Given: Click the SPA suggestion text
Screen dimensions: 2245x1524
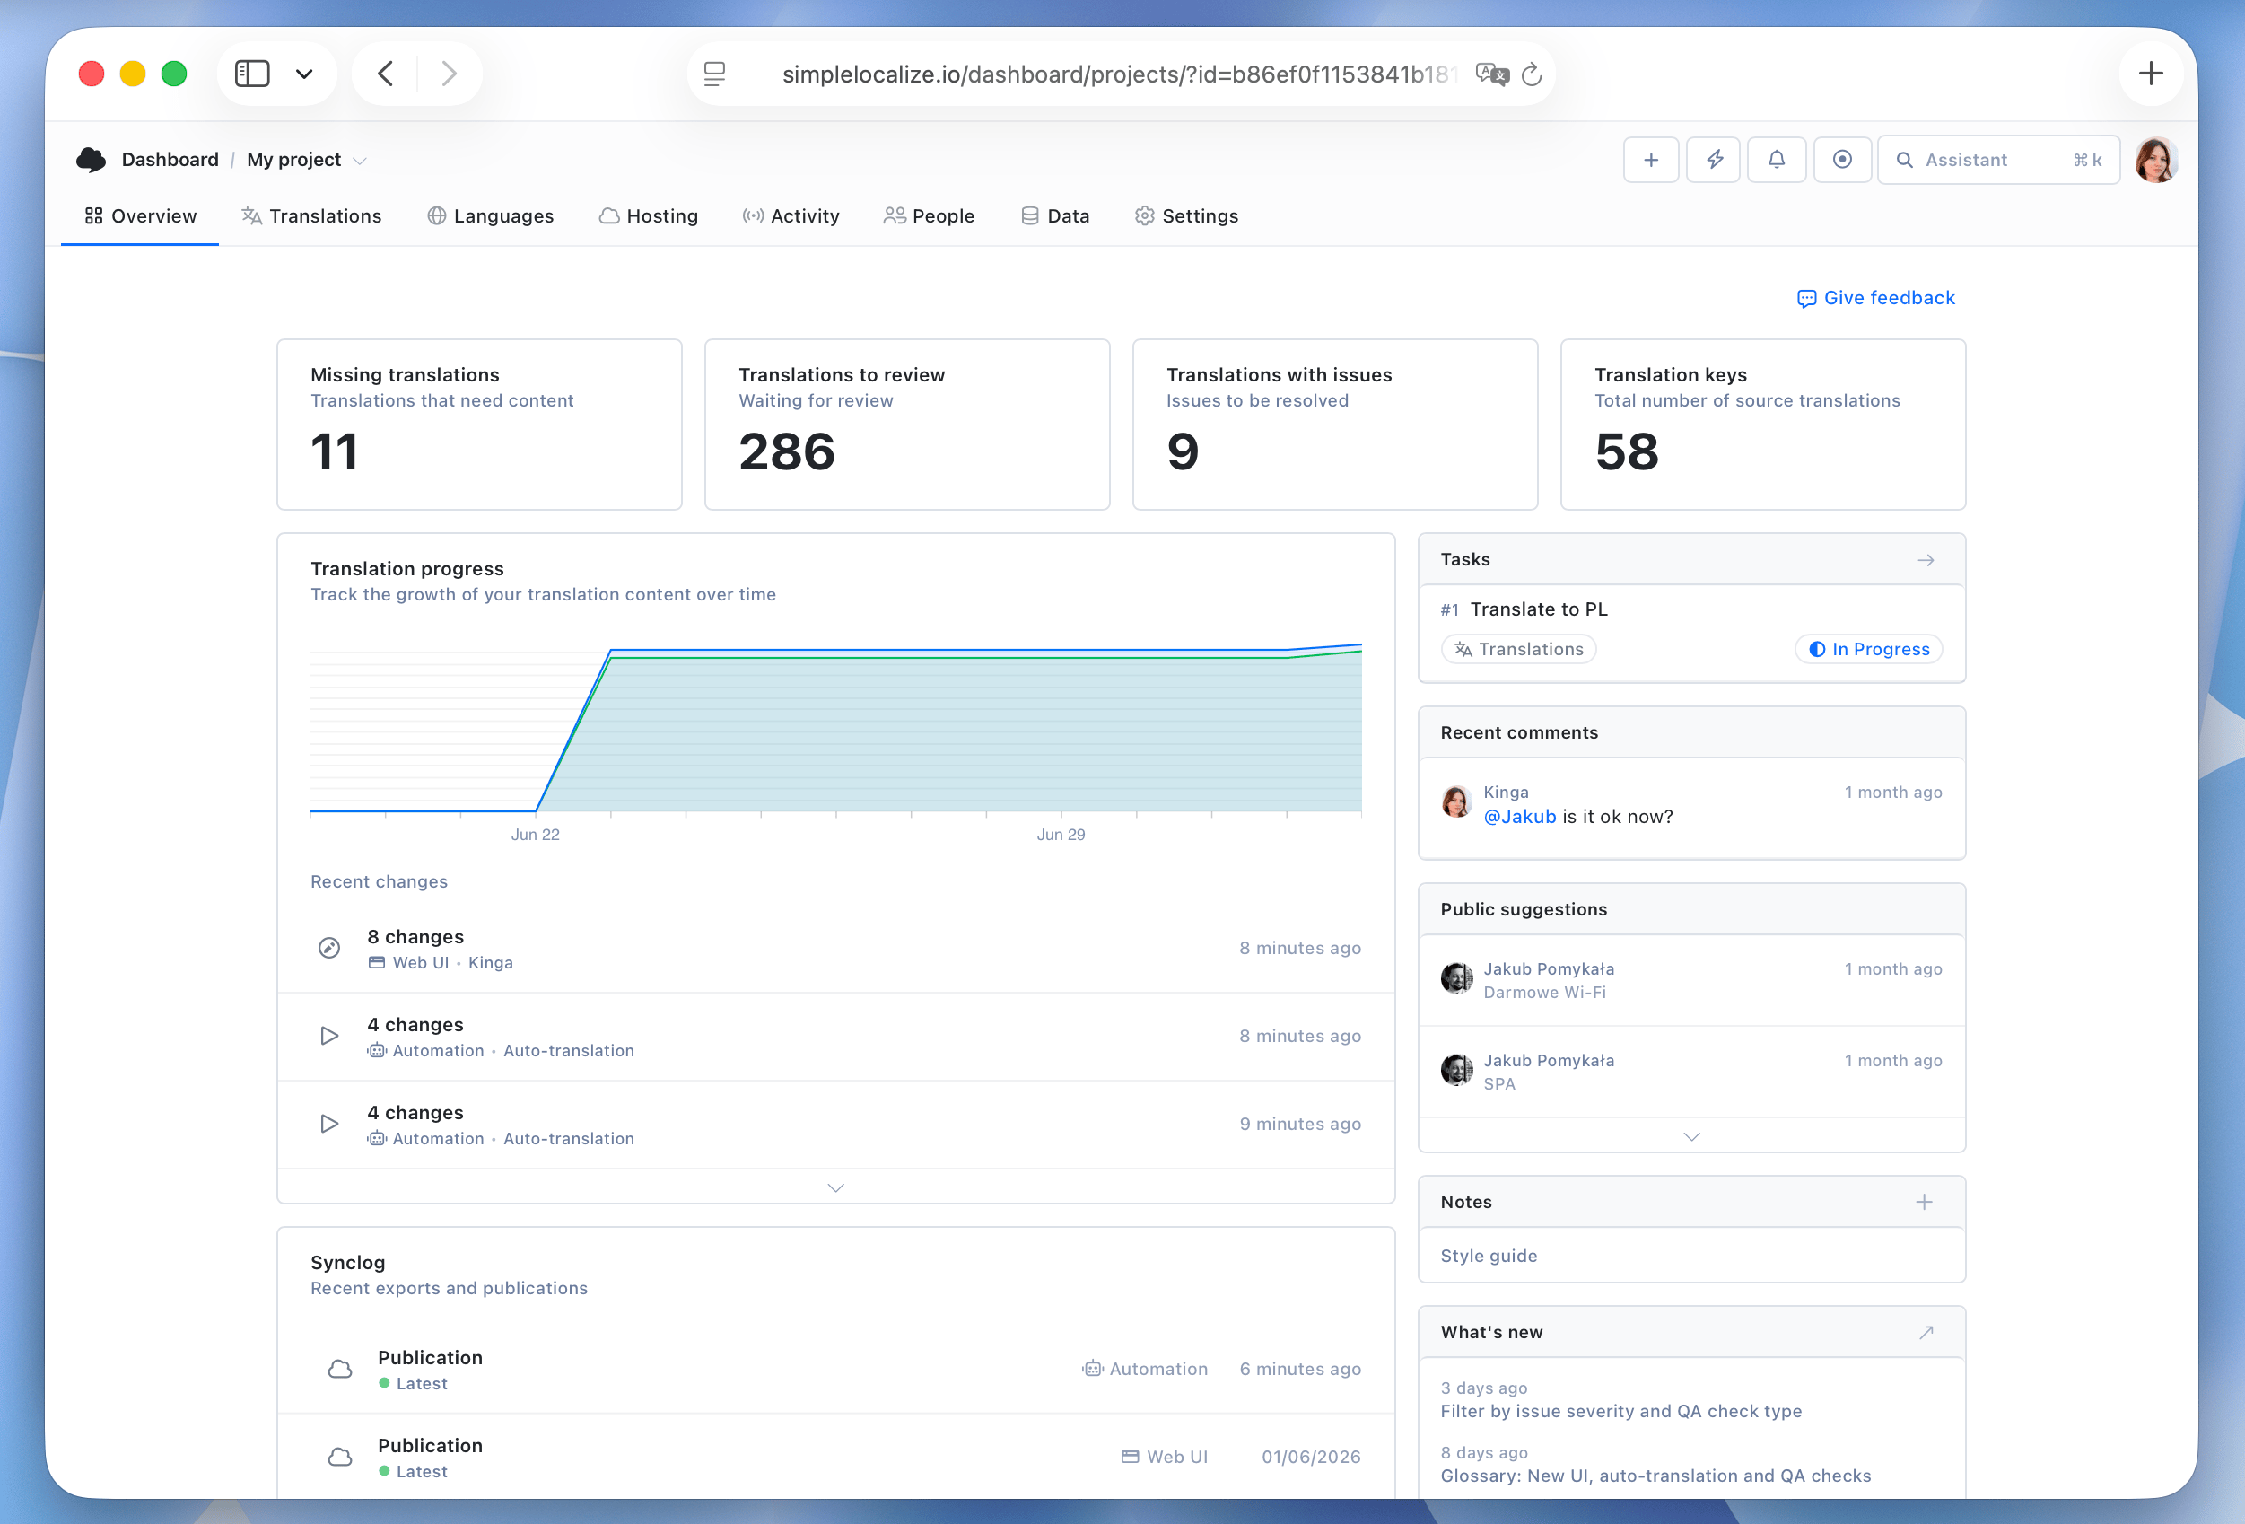Looking at the screenshot, I should click(1498, 1084).
